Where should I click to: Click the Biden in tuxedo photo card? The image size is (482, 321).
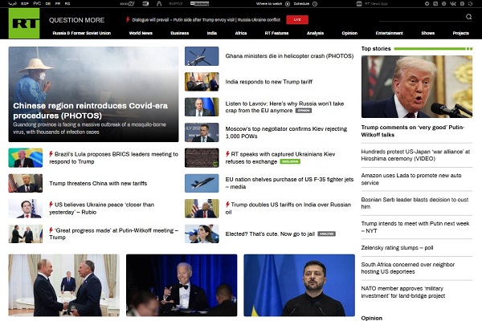pyautogui.click(x=182, y=285)
